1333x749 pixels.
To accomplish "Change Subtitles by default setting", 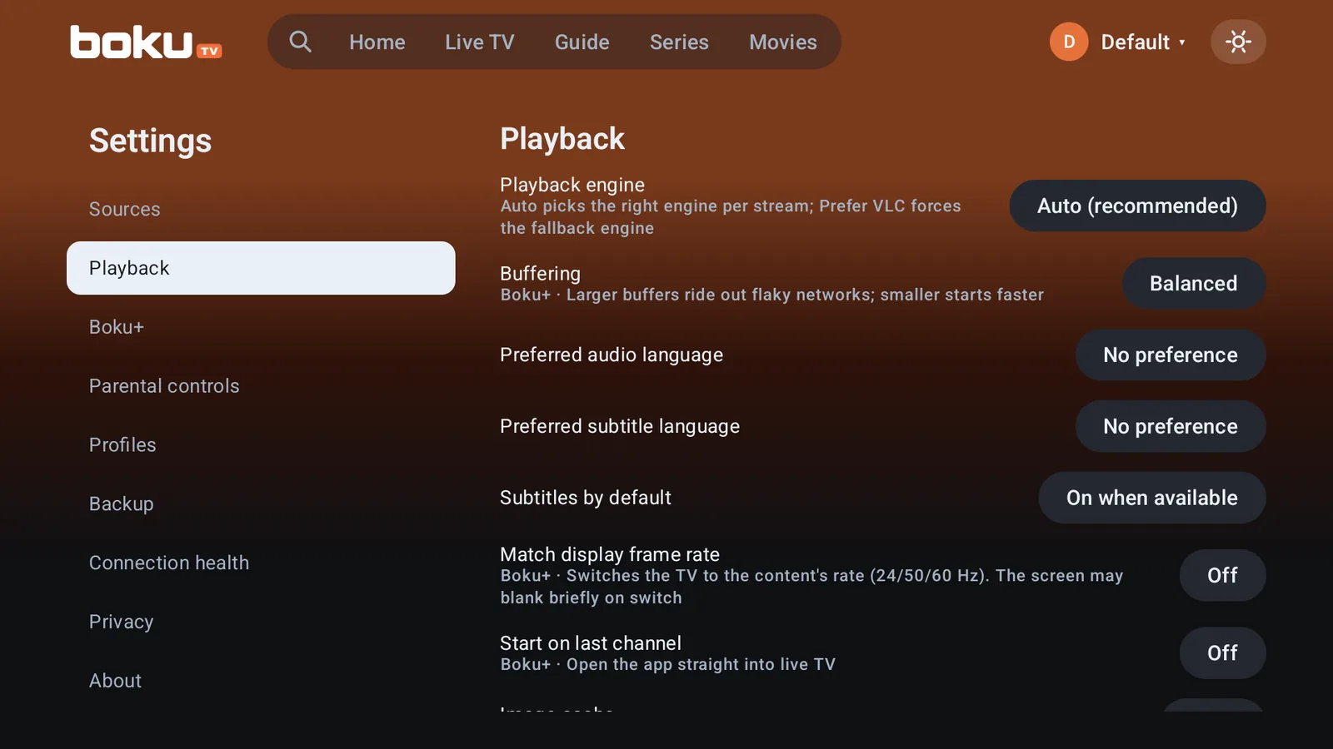I will coord(1152,498).
